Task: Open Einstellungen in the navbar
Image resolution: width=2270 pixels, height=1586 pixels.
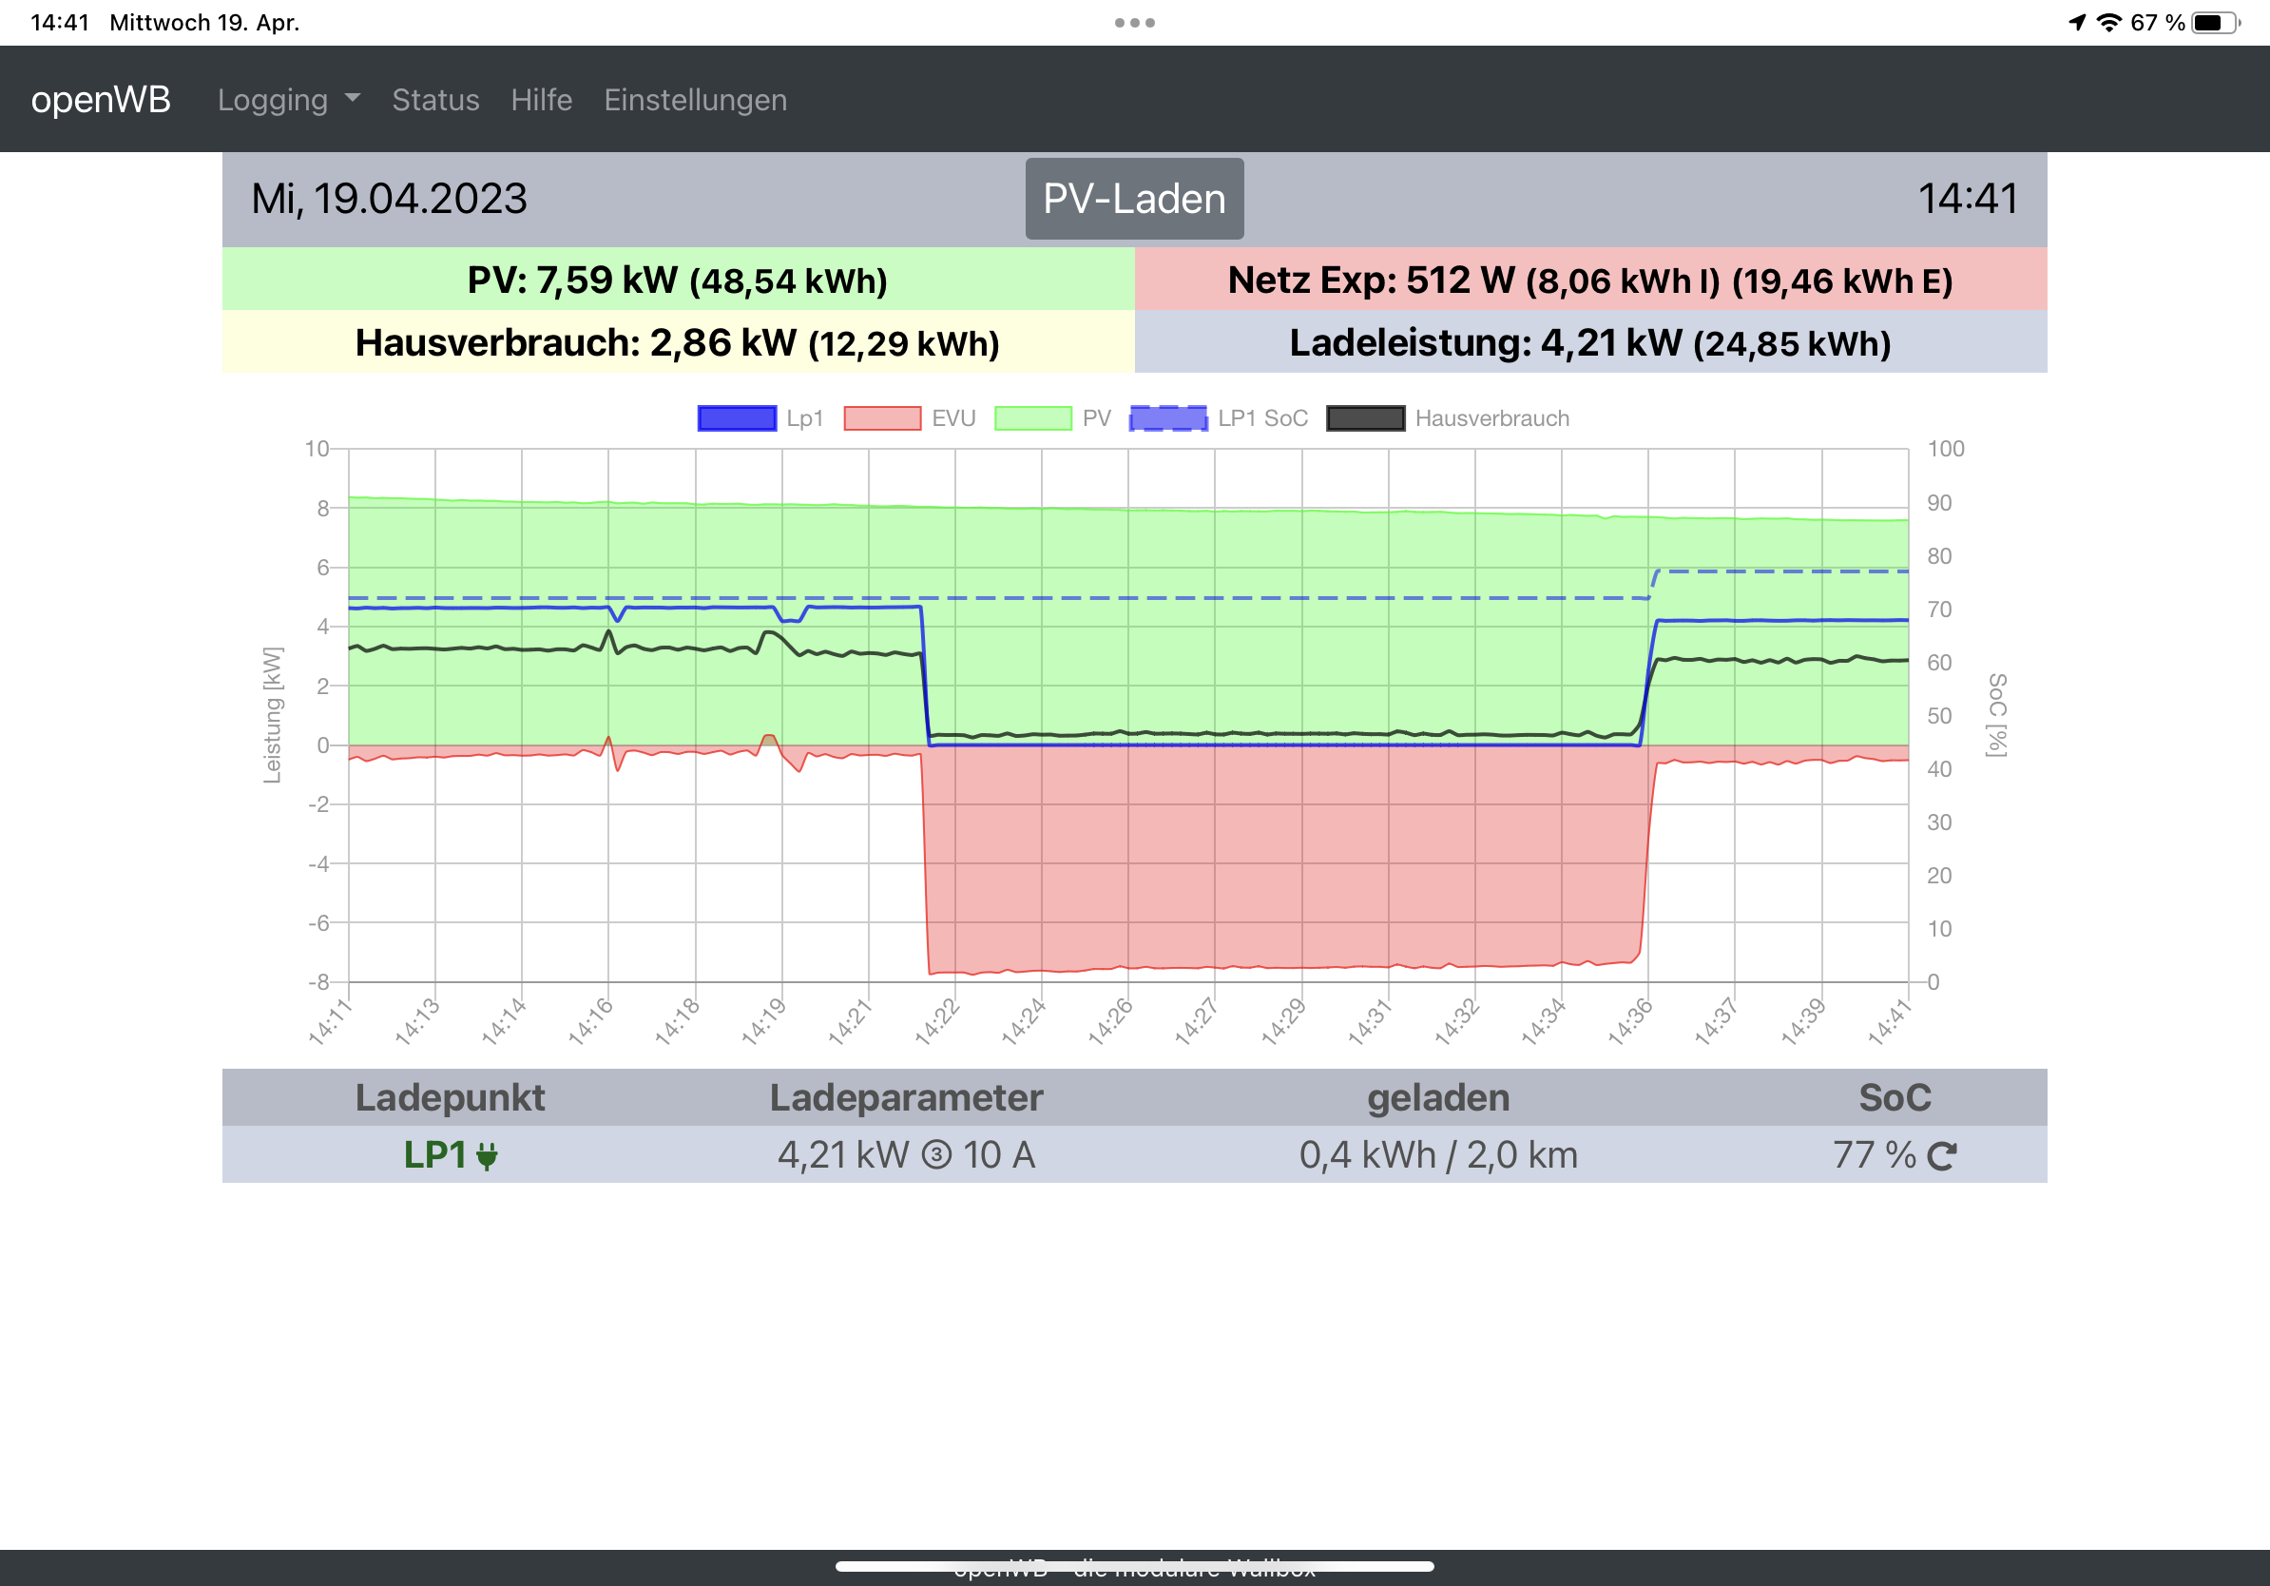Action: (695, 100)
